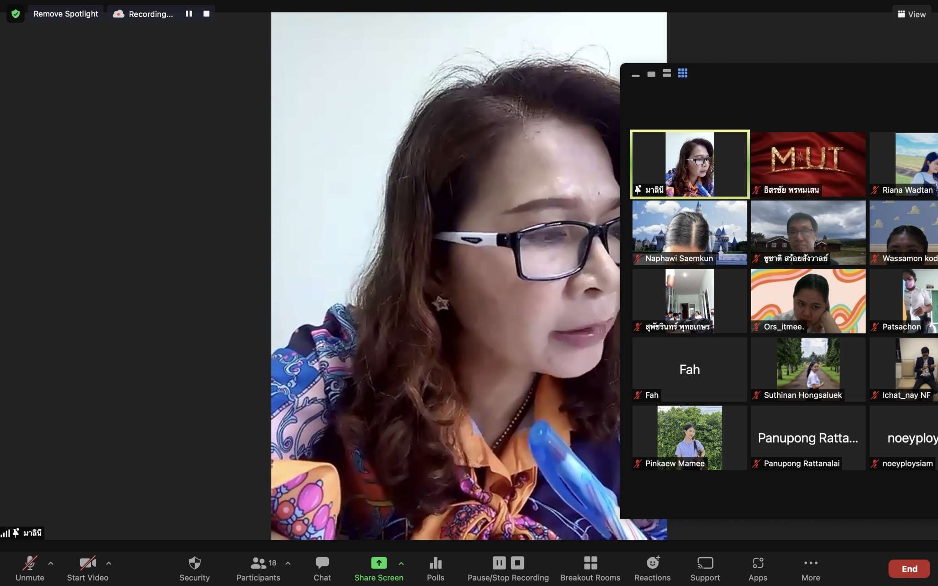Start Video from the toolbar
This screenshot has width=938, height=586.
pyautogui.click(x=87, y=568)
